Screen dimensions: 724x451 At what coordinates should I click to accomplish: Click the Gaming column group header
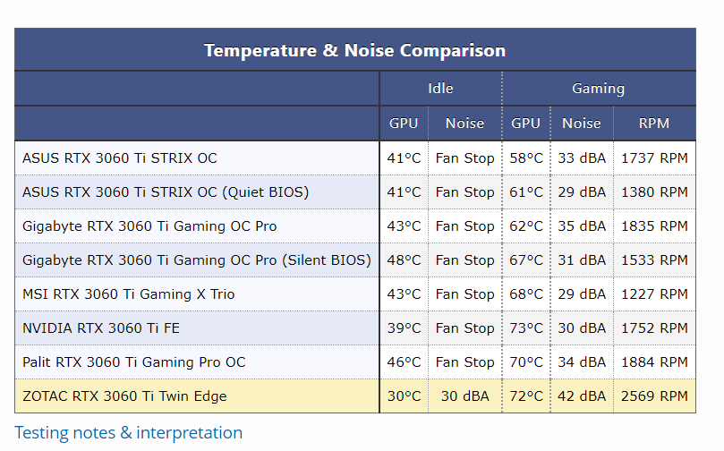pyautogui.click(x=598, y=89)
